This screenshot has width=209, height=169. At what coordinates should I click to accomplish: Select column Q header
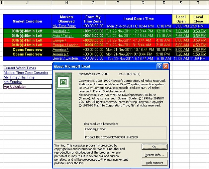coord(143,3)
